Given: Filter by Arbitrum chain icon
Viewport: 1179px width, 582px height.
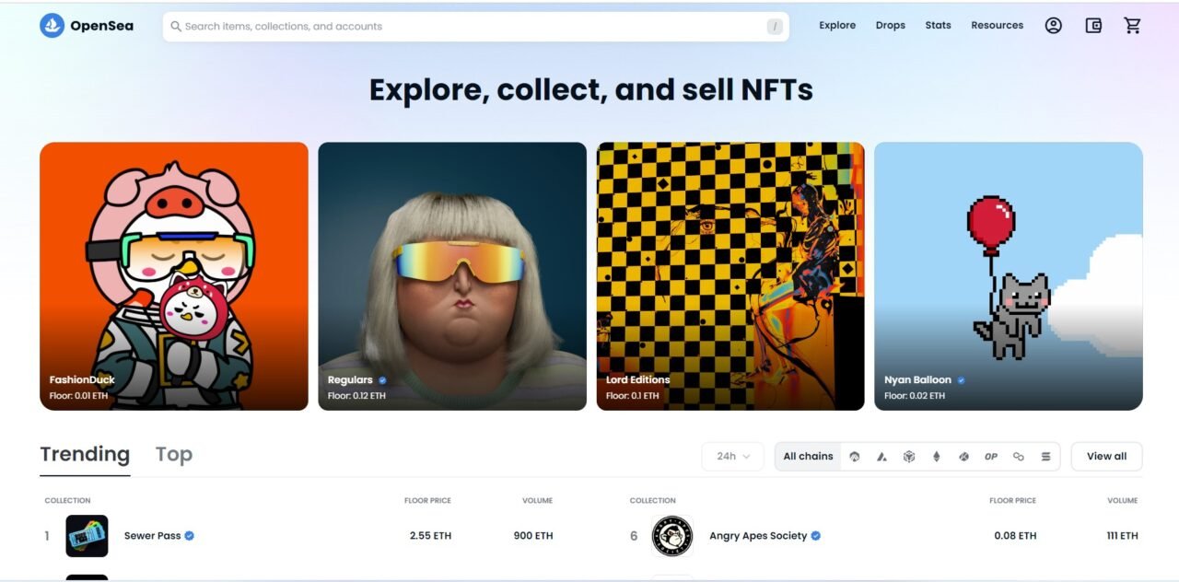Looking at the screenshot, I should pyautogui.click(x=855, y=457).
